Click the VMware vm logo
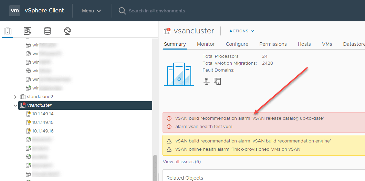365x181 pixels. [x=15, y=11]
